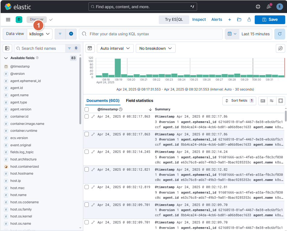Add a filter with the blue plus icon
The image size is (287, 231).
[71, 34]
